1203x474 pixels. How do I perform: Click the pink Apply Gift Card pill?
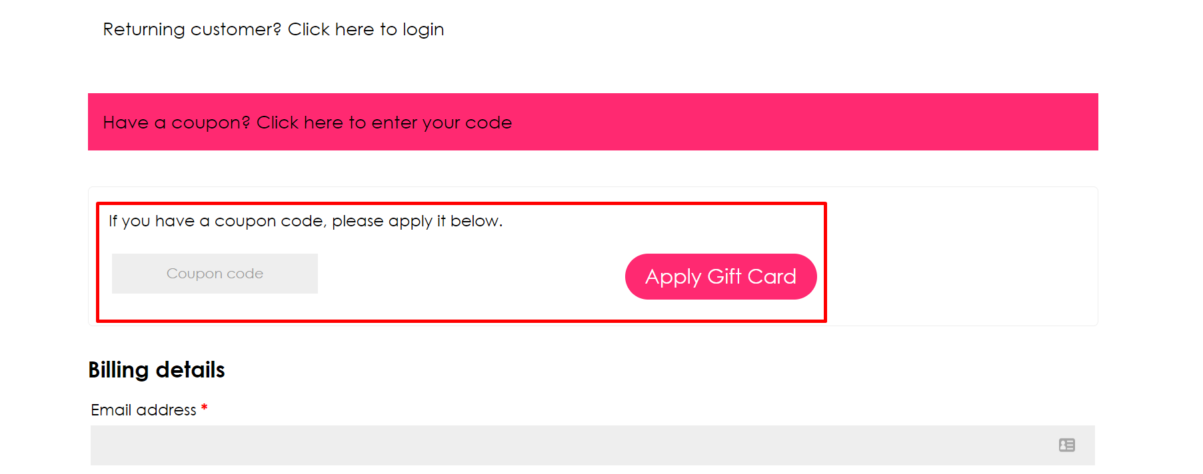point(720,276)
